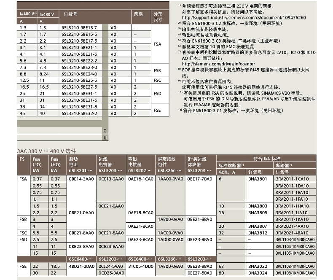This screenshot has height=280, width=333.
Task: Select order number 6SL3210-5BE32-2 cell
Action: pyautogui.click(x=80, y=113)
